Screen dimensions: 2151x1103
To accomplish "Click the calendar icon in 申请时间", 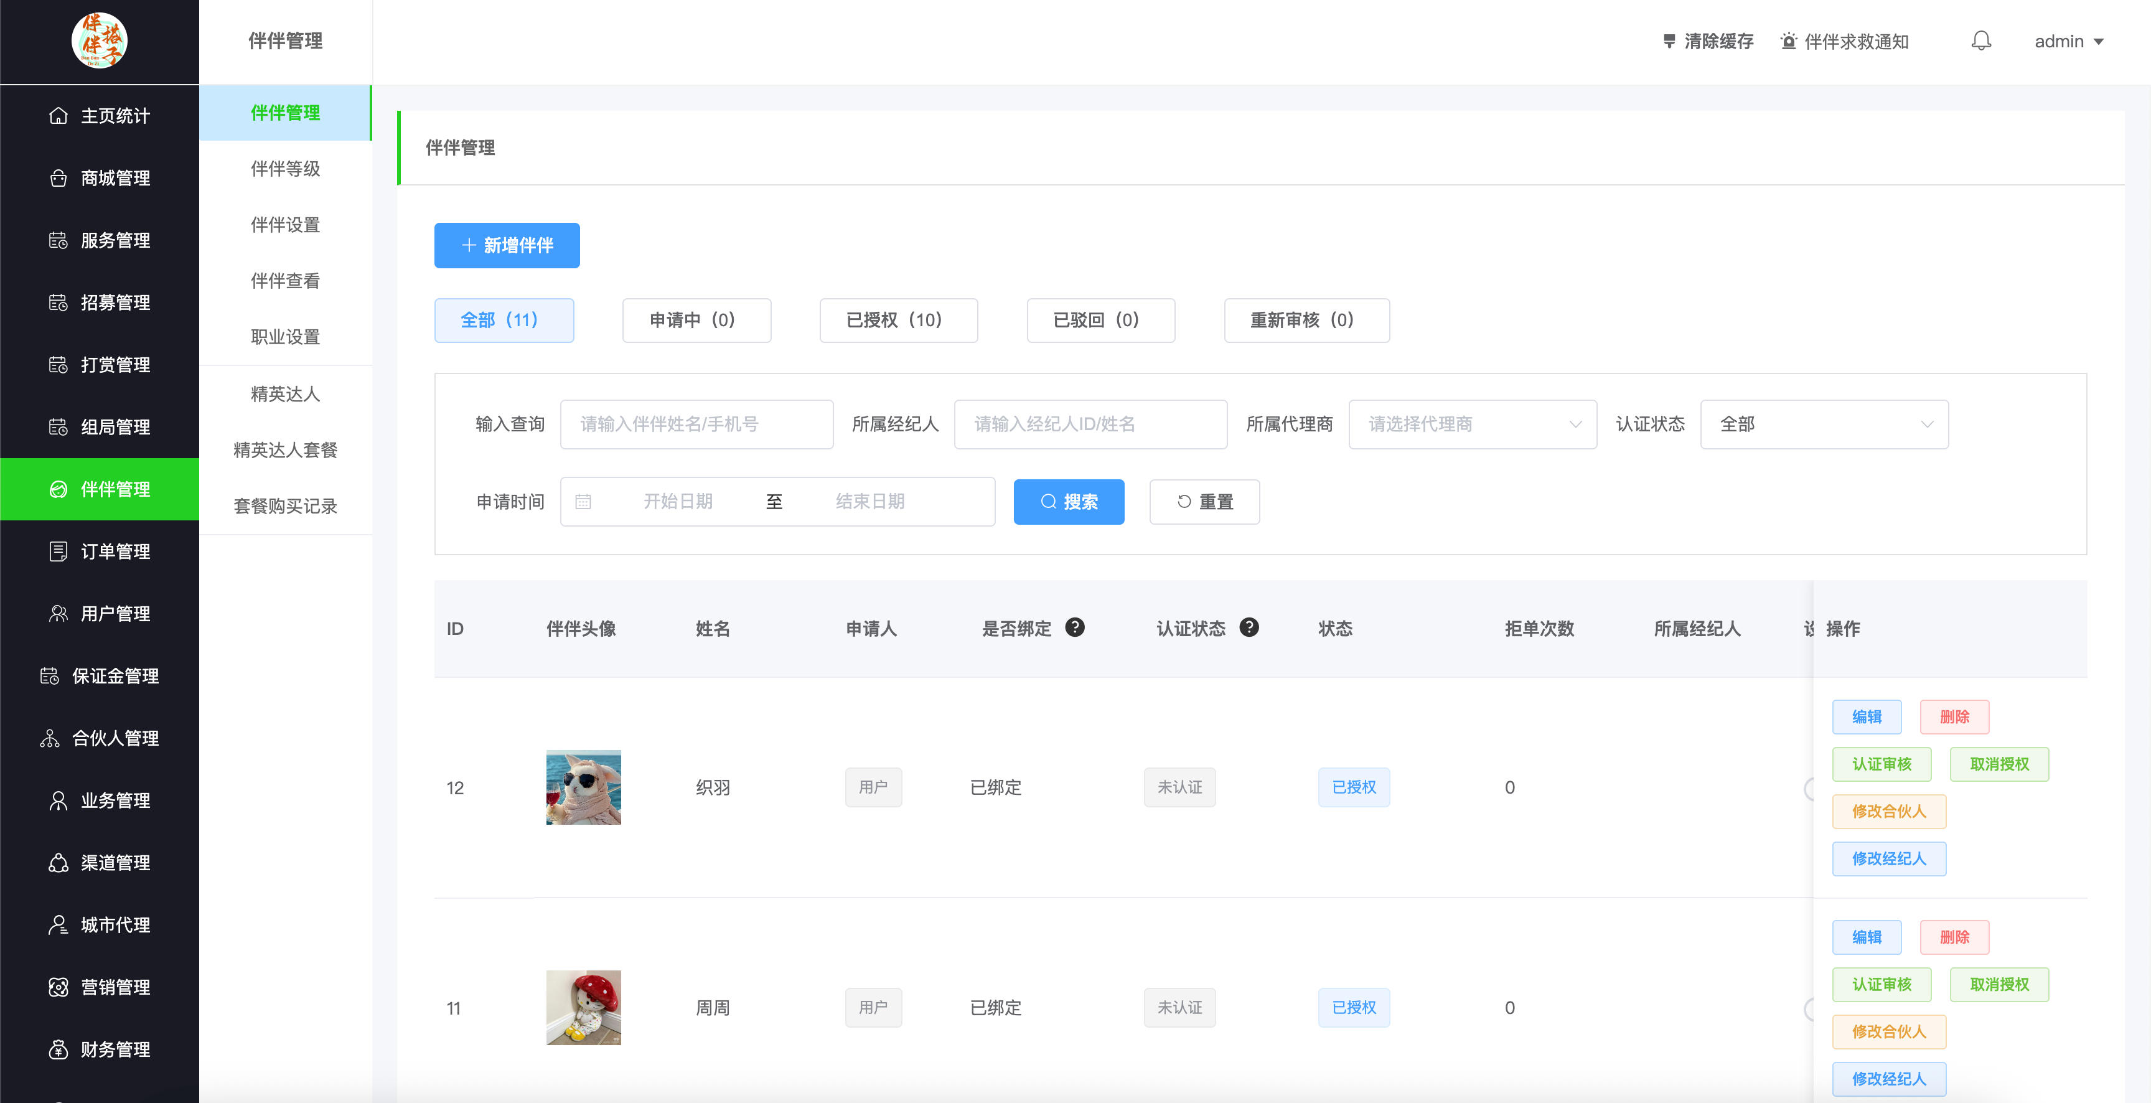I will [583, 502].
